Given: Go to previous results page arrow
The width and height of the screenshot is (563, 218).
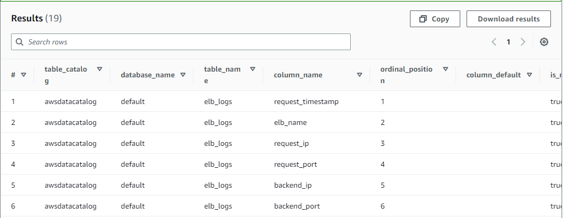Looking at the screenshot, I should (494, 42).
